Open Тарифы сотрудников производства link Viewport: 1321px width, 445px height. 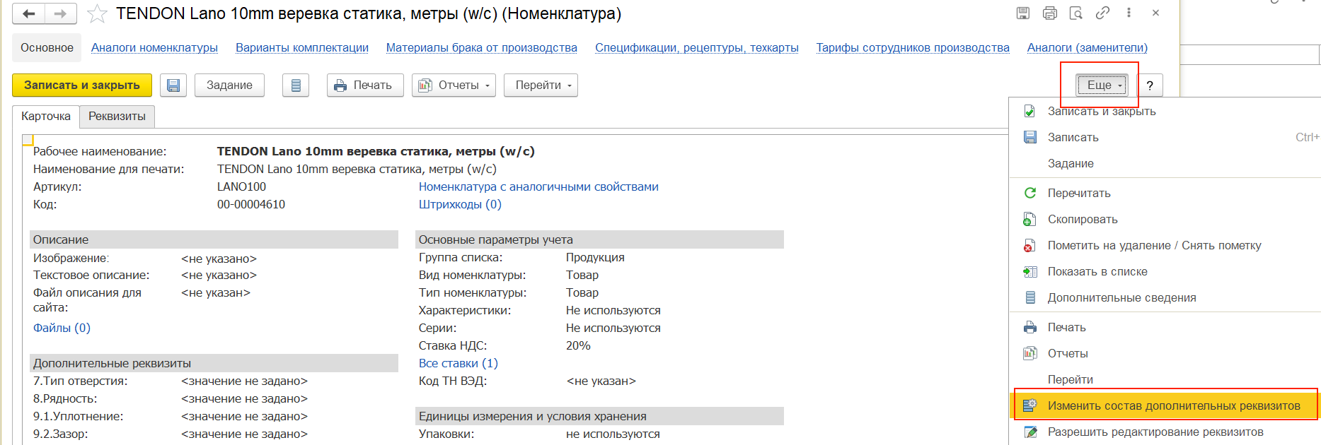pos(913,48)
